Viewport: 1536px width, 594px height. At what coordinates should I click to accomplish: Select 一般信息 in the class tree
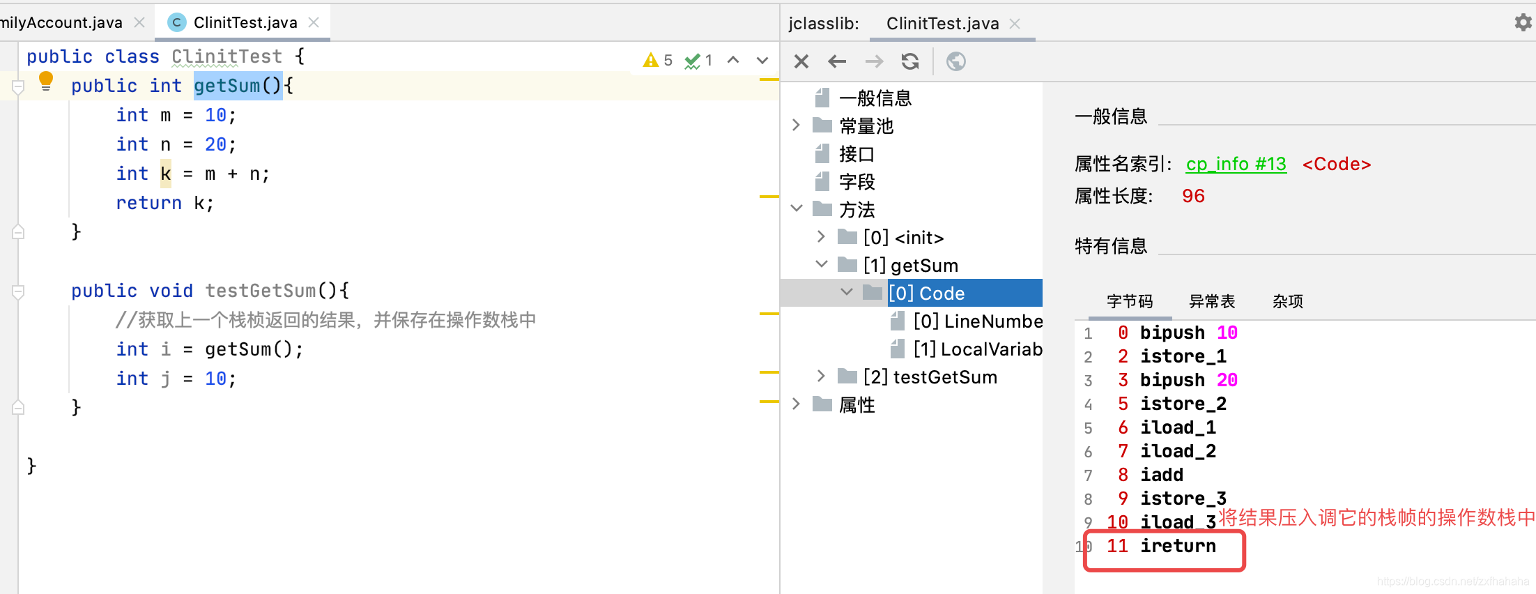point(875,98)
